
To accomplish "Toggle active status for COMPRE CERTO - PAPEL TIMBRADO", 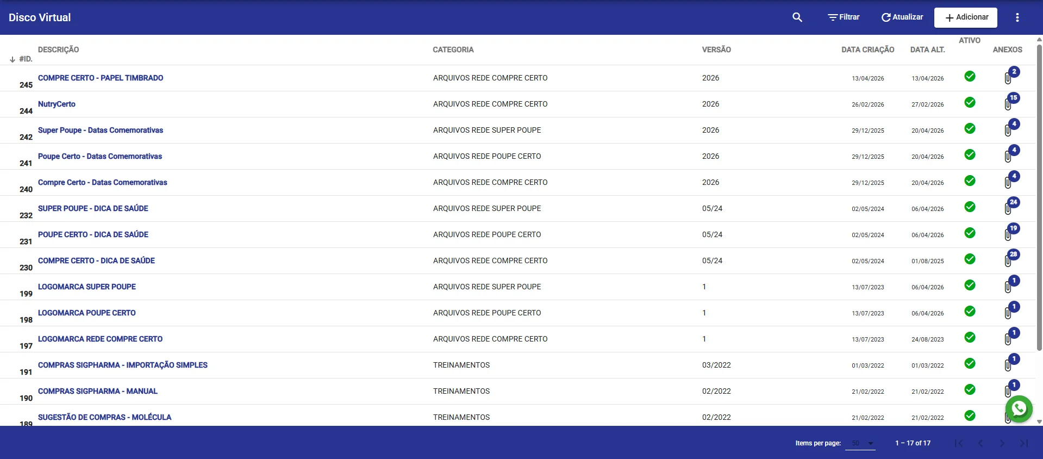I will coord(970,76).
